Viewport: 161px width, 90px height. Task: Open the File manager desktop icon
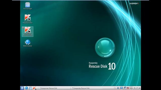(x=27, y=6)
